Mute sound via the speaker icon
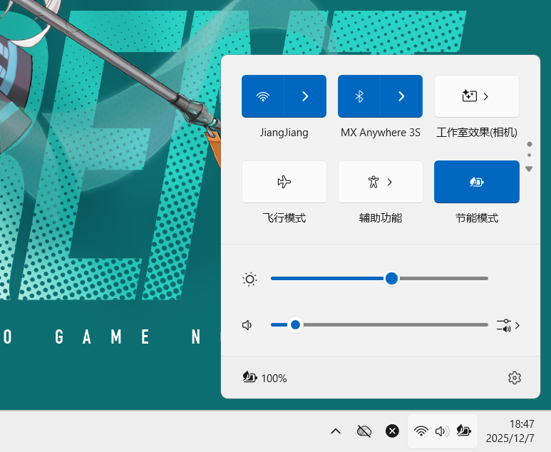 (x=248, y=325)
